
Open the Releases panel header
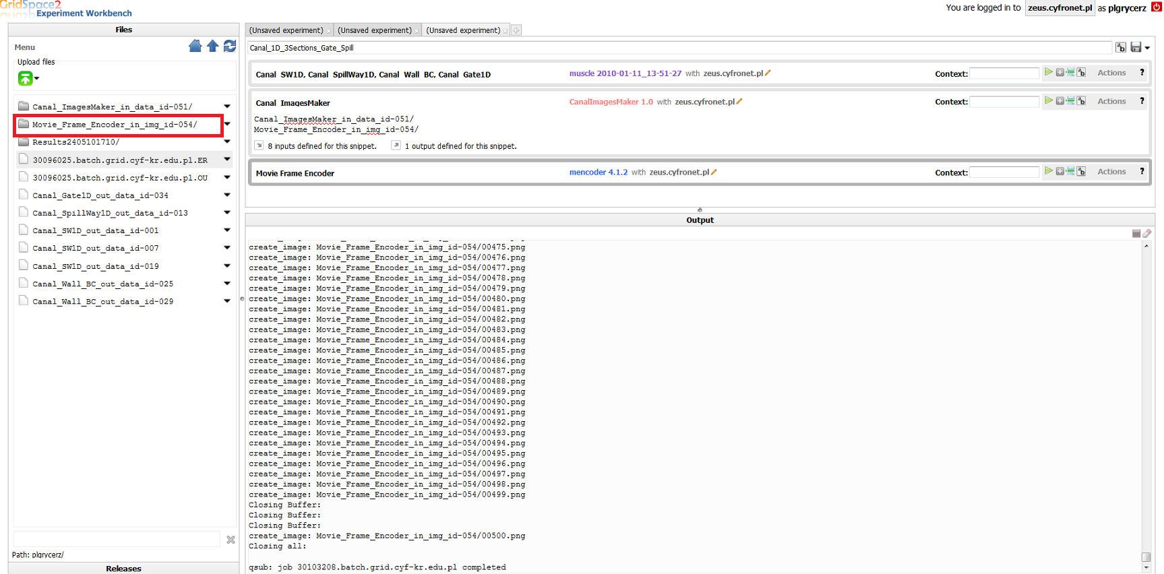123,568
